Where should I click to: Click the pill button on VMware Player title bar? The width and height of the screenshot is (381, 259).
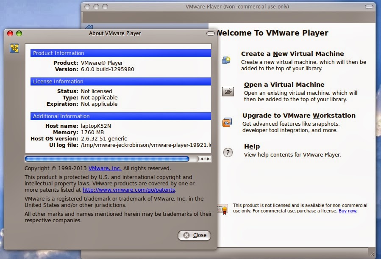(369, 7)
